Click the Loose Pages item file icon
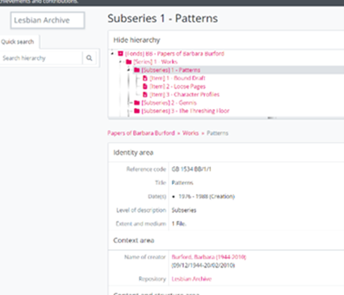The image size is (344, 295). [145, 86]
